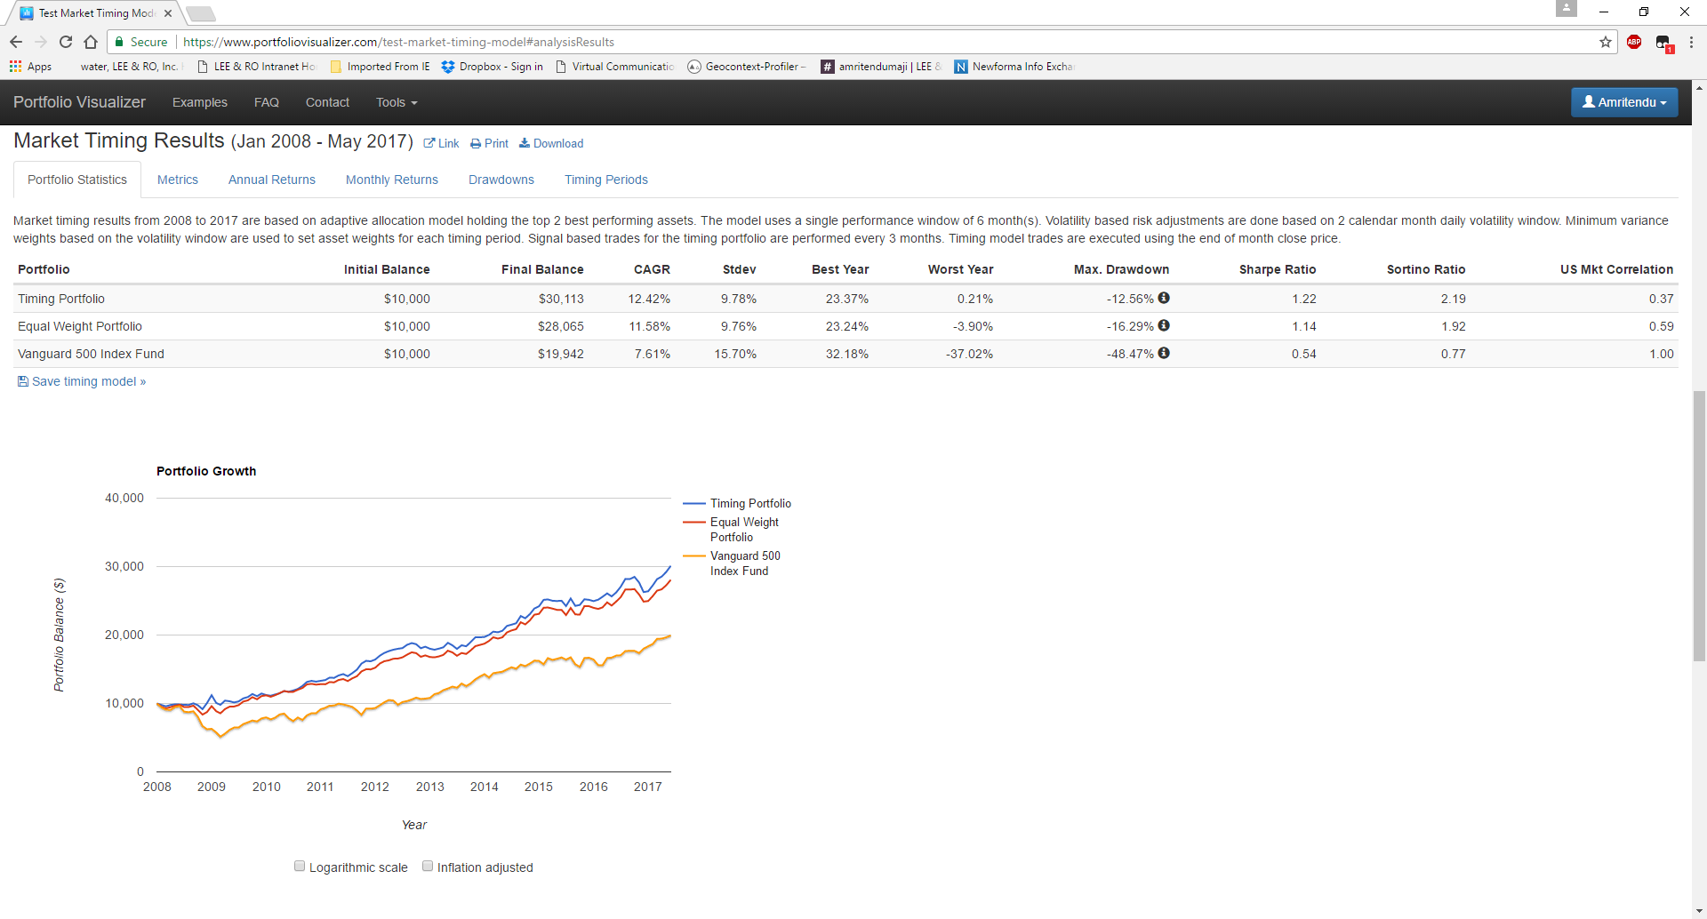This screenshot has width=1707, height=919.
Task: Click the Equal Weight Portfolio row label
Action: pyautogui.click(x=80, y=326)
